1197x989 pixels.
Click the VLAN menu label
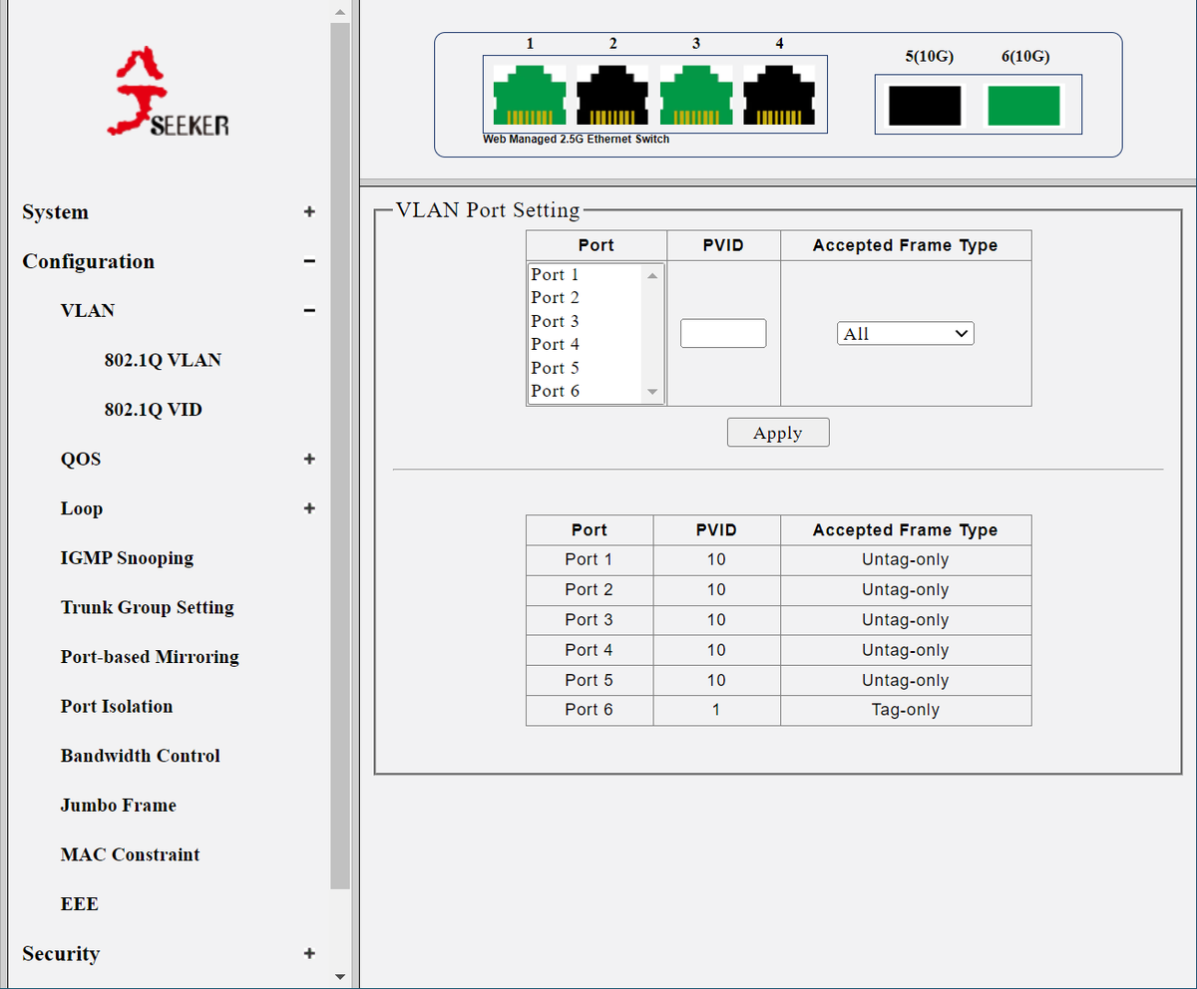pyautogui.click(x=88, y=311)
